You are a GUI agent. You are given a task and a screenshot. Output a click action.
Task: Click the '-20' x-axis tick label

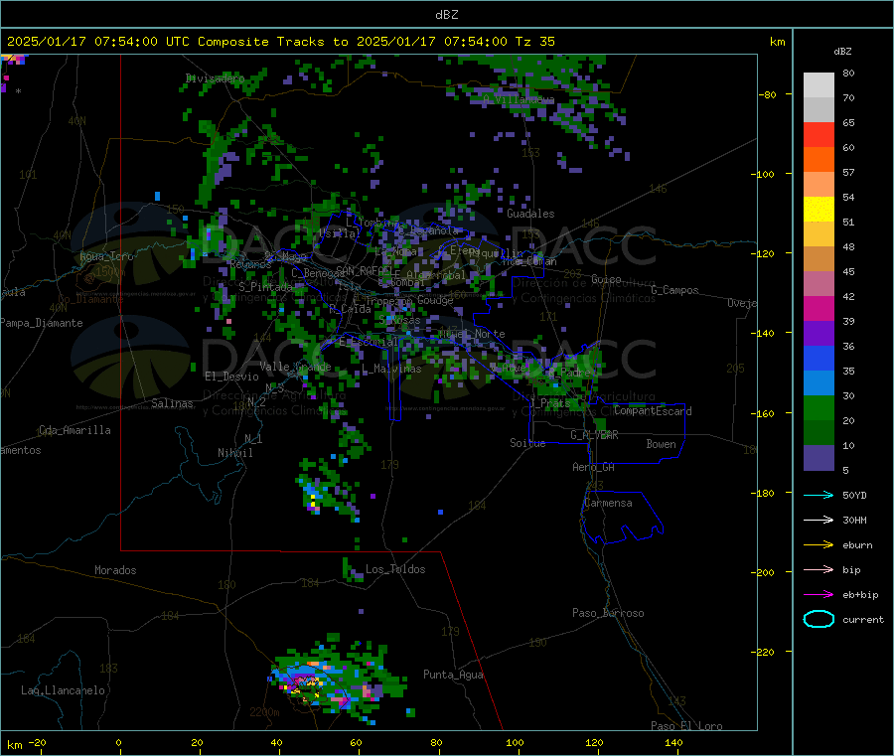tap(37, 742)
